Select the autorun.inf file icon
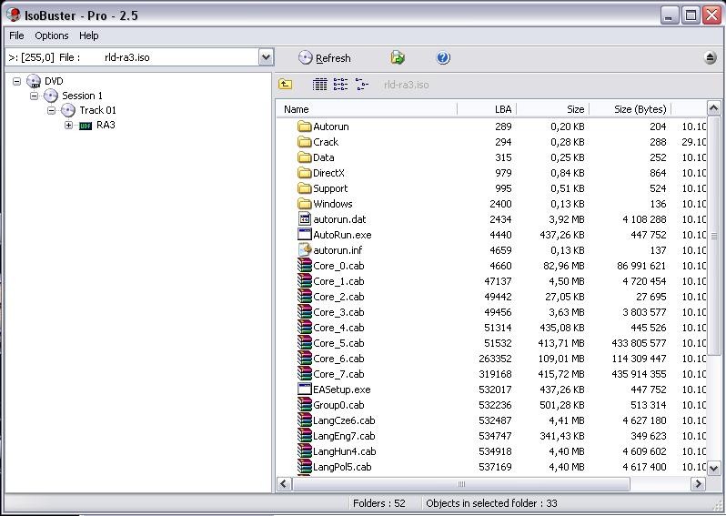Screen dimensions: 726x516 [304, 250]
